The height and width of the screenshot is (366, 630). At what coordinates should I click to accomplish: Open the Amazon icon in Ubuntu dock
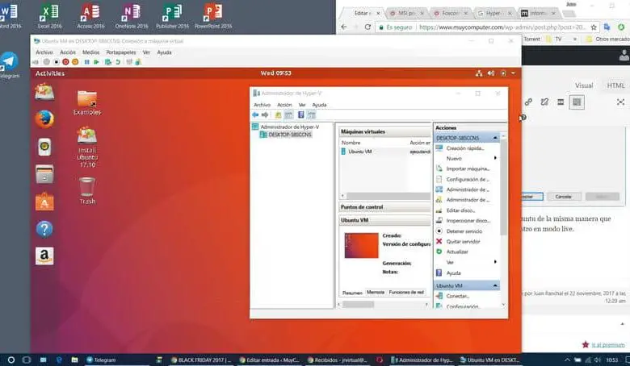(44, 256)
